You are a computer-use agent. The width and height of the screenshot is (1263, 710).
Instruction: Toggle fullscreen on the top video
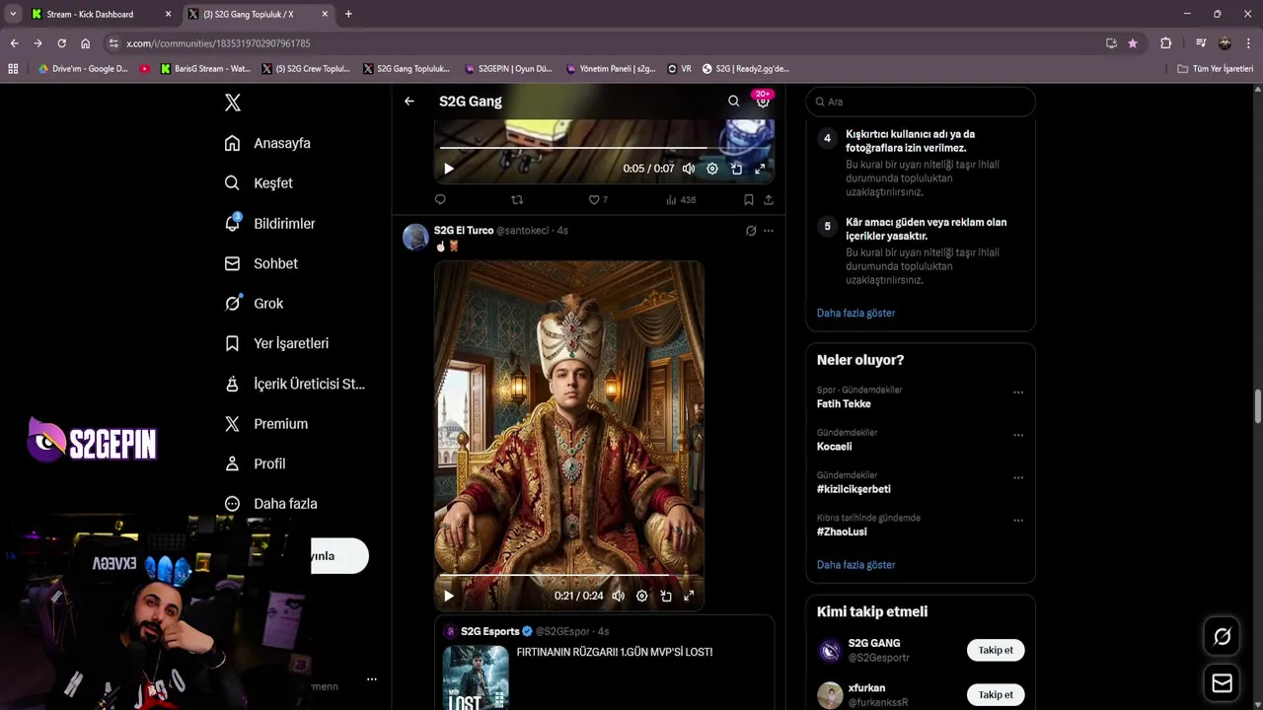tap(760, 169)
